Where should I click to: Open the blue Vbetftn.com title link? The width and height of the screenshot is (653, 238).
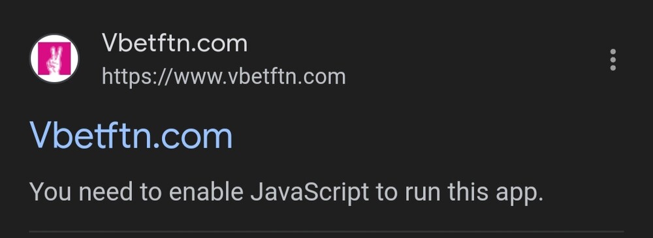click(x=131, y=136)
